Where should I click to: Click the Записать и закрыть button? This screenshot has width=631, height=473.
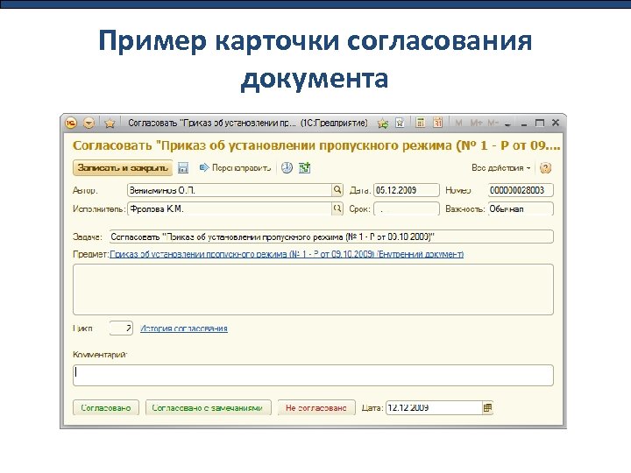(x=123, y=167)
